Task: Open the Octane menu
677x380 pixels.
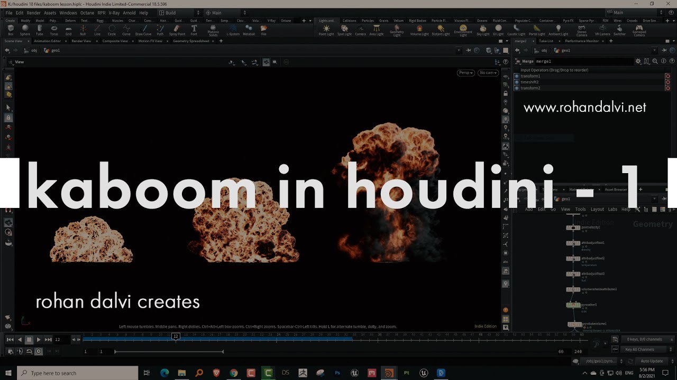Action: click(x=87, y=13)
